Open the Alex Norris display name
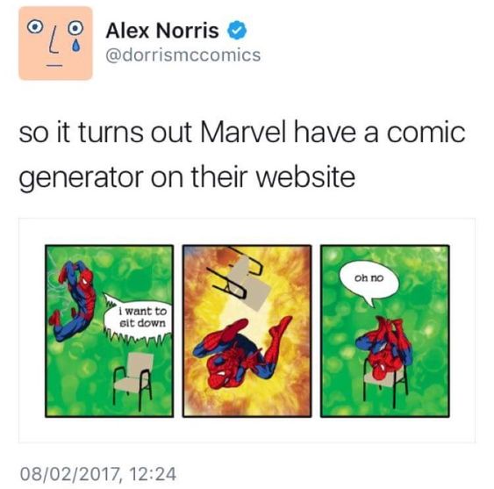 coord(162,31)
